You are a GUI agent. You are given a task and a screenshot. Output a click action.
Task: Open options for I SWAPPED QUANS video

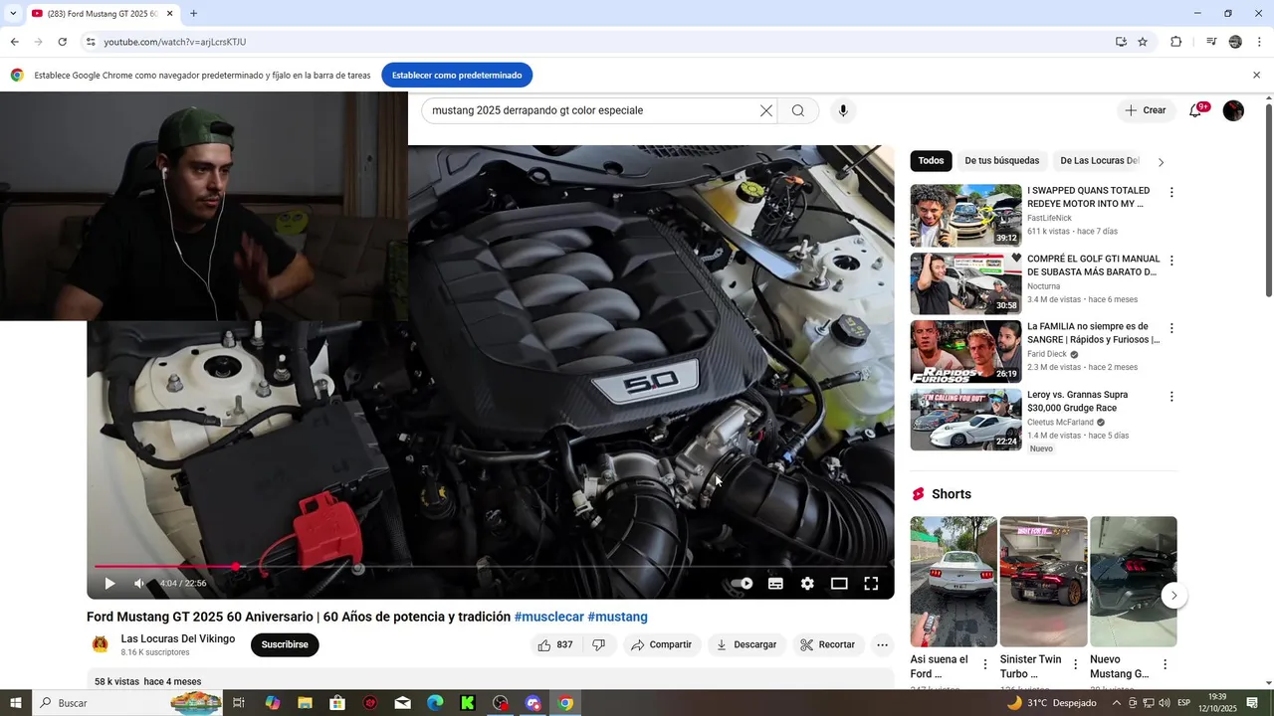pos(1171,193)
